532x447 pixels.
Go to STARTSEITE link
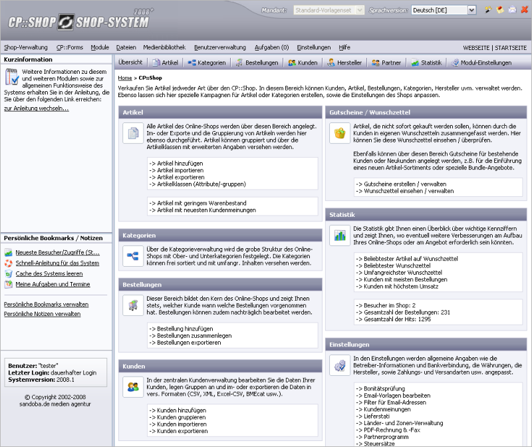(x=511, y=48)
